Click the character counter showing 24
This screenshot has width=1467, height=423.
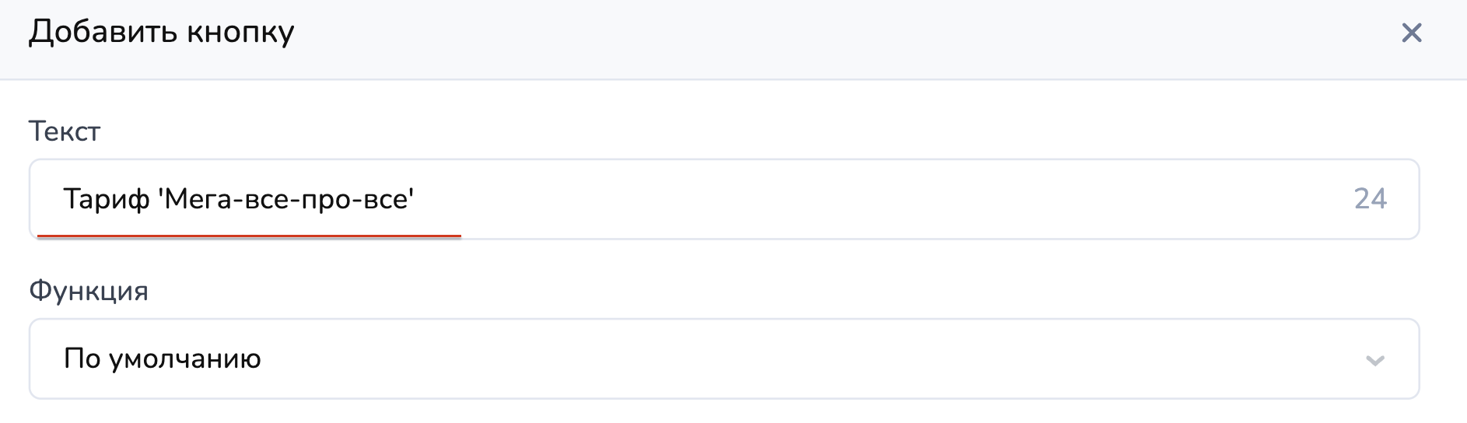point(1370,199)
